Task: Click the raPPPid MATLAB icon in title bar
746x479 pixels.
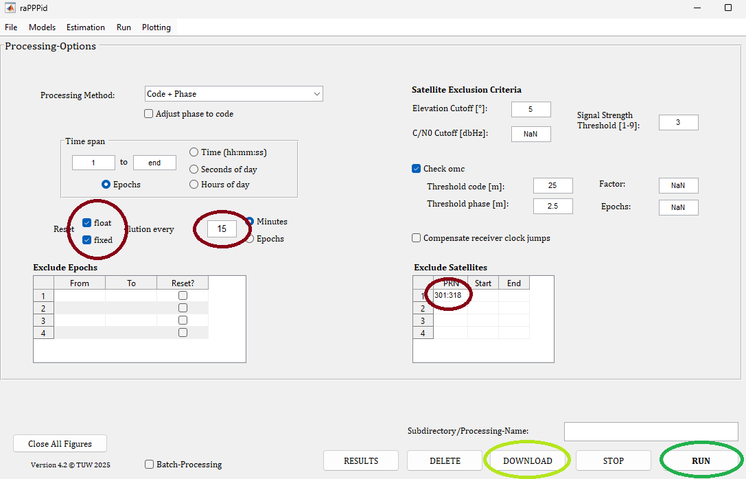Action: click(x=10, y=8)
